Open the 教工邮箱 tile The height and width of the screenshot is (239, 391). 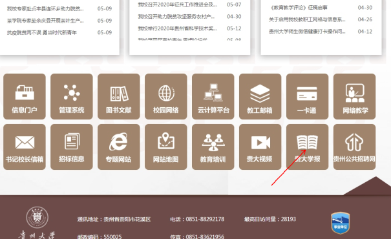(x=260, y=96)
